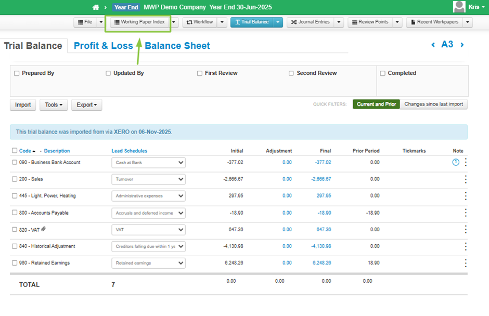
Task: Open three-dot menu for Retained Earnings row
Action: pyautogui.click(x=466, y=263)
